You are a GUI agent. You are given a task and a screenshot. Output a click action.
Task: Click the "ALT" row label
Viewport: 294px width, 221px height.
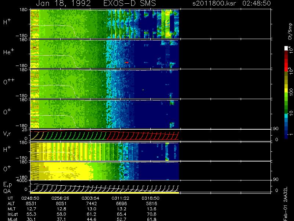pyautogui.click(x=11, y=204)
